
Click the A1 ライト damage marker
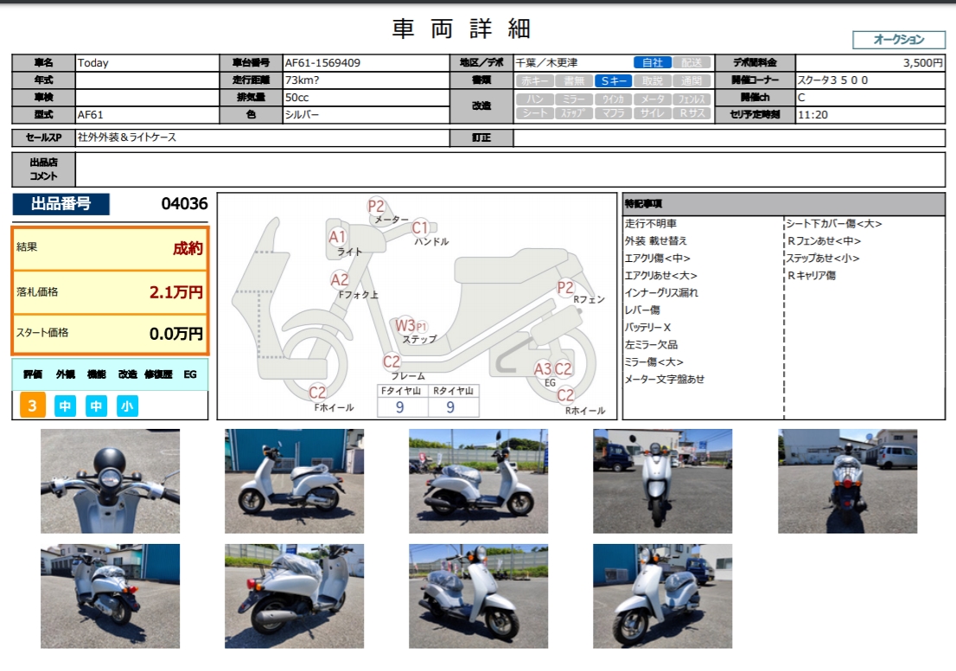click(x=337, y=237)
